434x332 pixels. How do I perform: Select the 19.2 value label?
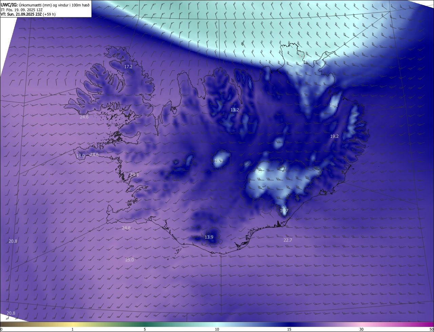[x=334, y=136]
